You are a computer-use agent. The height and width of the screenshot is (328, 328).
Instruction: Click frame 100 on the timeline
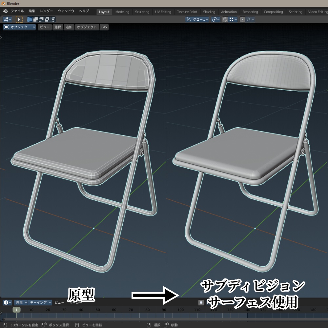pyautogui.click(x=181, y=309)
